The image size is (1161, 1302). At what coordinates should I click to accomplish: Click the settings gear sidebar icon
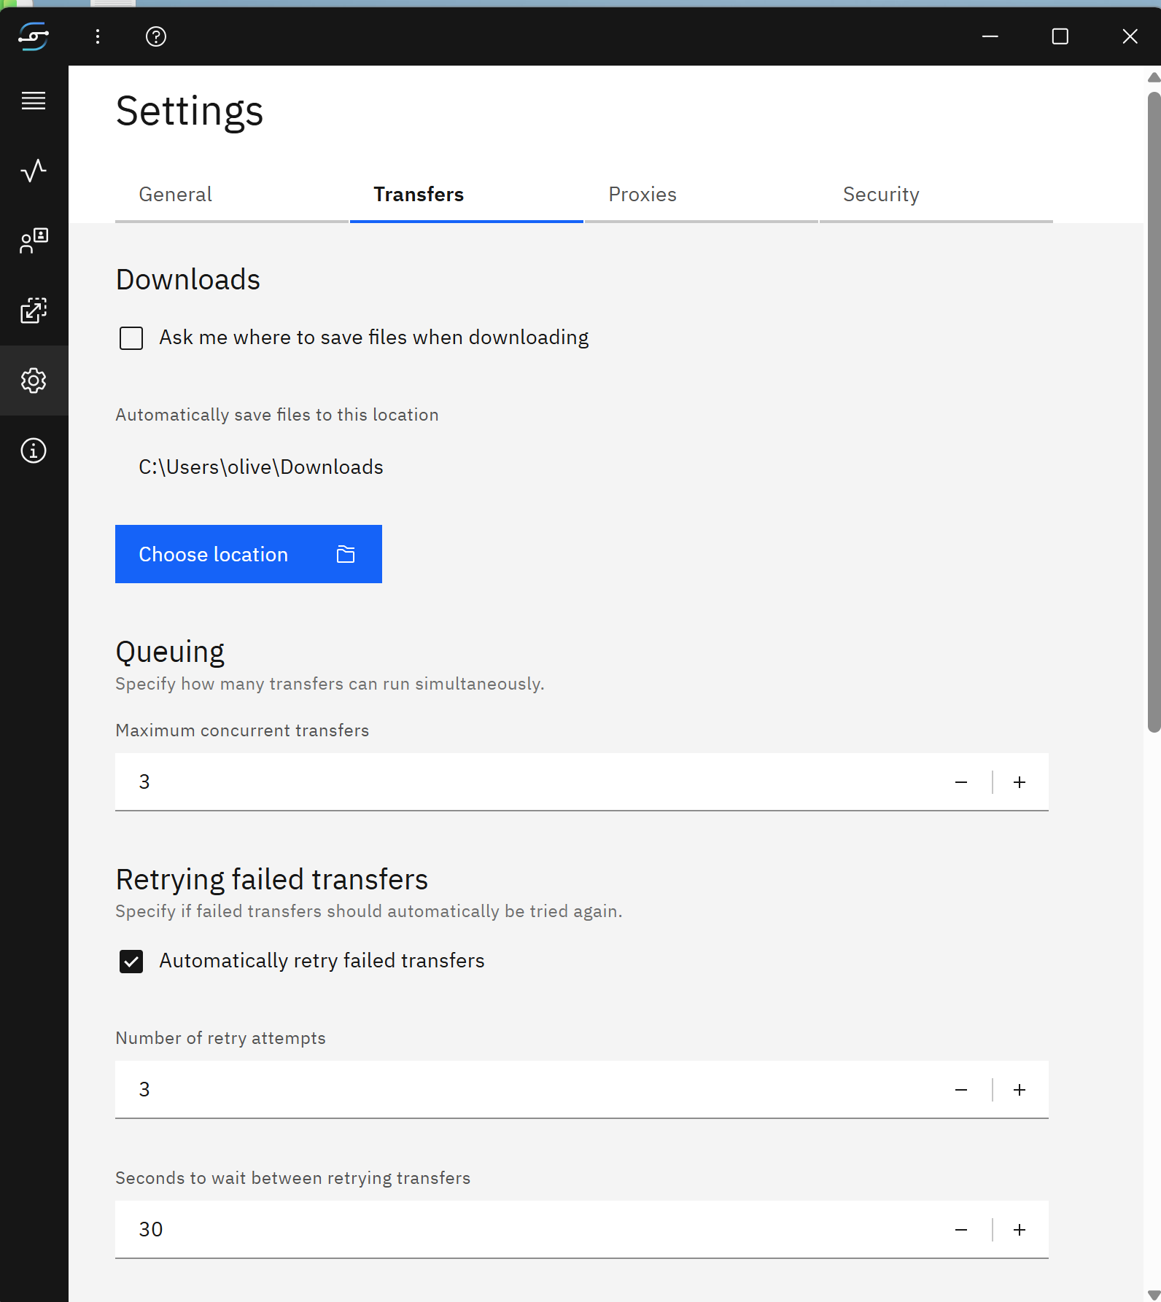pos(34,381)
